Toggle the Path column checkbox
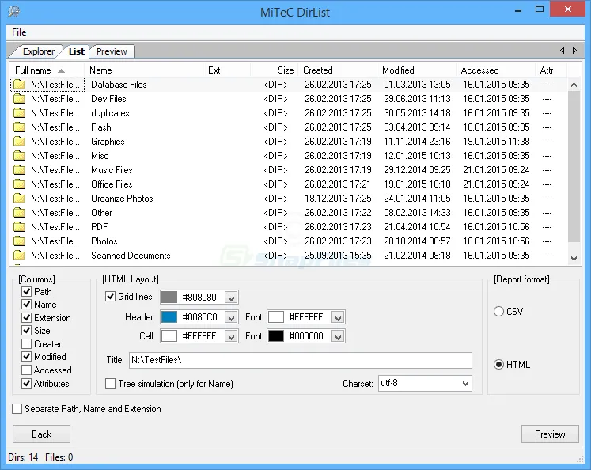This screenshot has height=470, width=591. click(26, 291)
